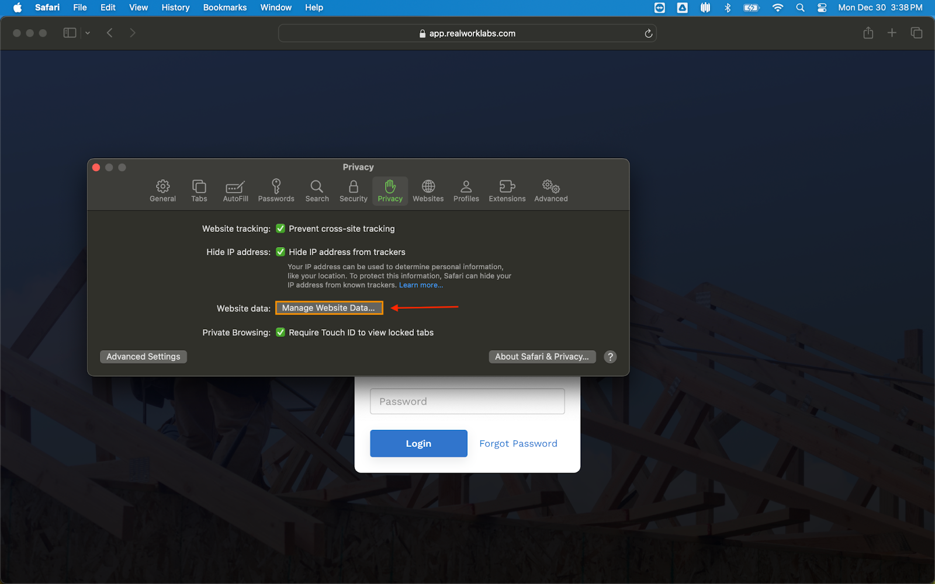This screenshot has width=935, height=584.
Task: Select the Privacy settings pane
Action: 390,191
